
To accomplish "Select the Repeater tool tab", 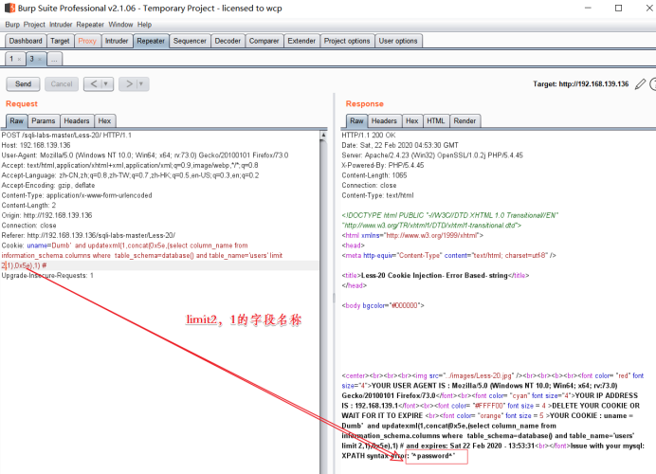I will [151, 41].
